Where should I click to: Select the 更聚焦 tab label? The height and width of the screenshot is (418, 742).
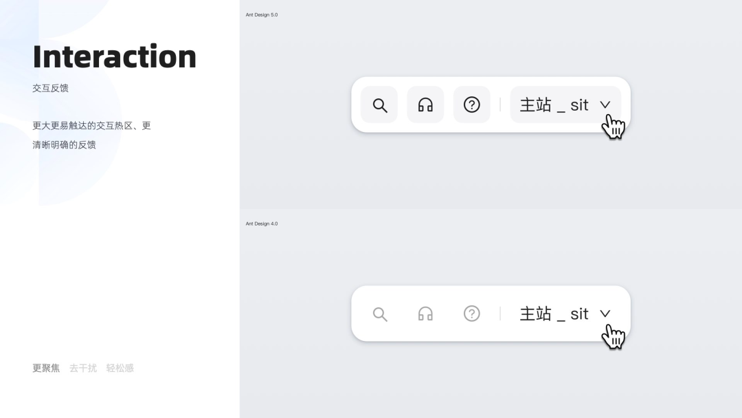tap(46, 368)
